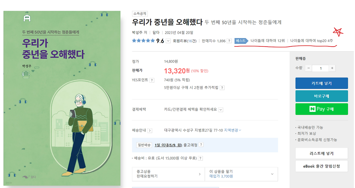Click the YES포인트 question mark icon
Viewport: 355px width, 188px height.
click(151, 80)
